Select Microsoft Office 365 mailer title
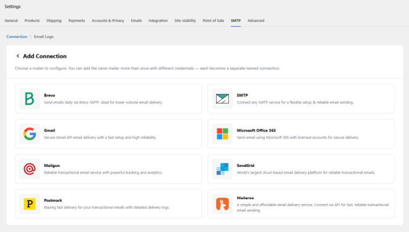409x232 pixels. click(x=256, y=130)
